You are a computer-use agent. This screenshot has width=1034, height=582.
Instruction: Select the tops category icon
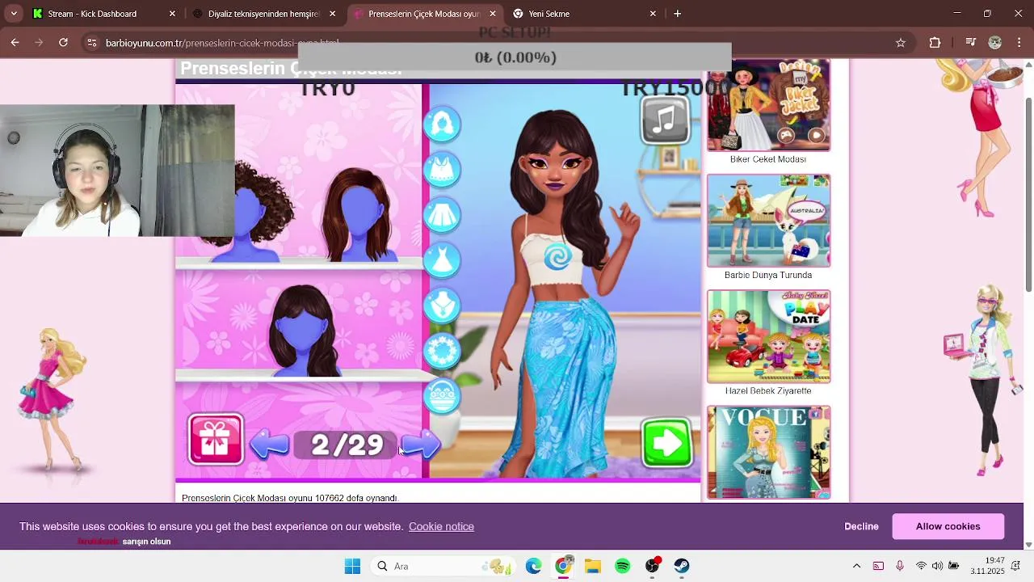pos(442,169)
